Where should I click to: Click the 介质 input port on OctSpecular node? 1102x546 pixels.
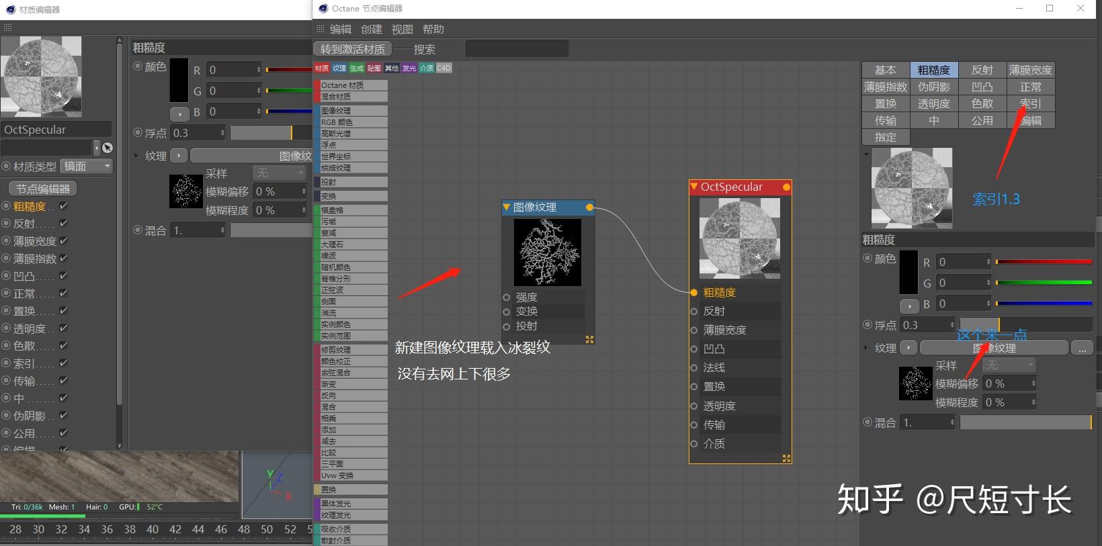[x=694, y=443]
